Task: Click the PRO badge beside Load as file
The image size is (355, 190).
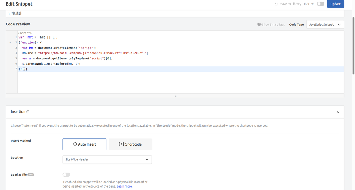Action: pyautogui.click(x=31, y=175)
